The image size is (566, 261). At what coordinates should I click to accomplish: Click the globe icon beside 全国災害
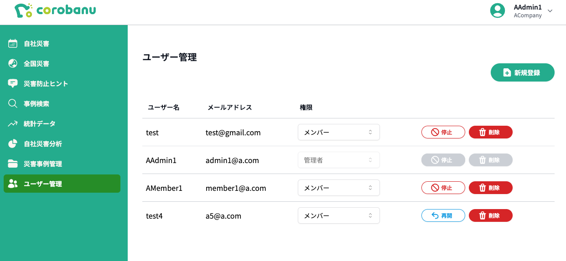pyautogui.click(x=13, y=64)
